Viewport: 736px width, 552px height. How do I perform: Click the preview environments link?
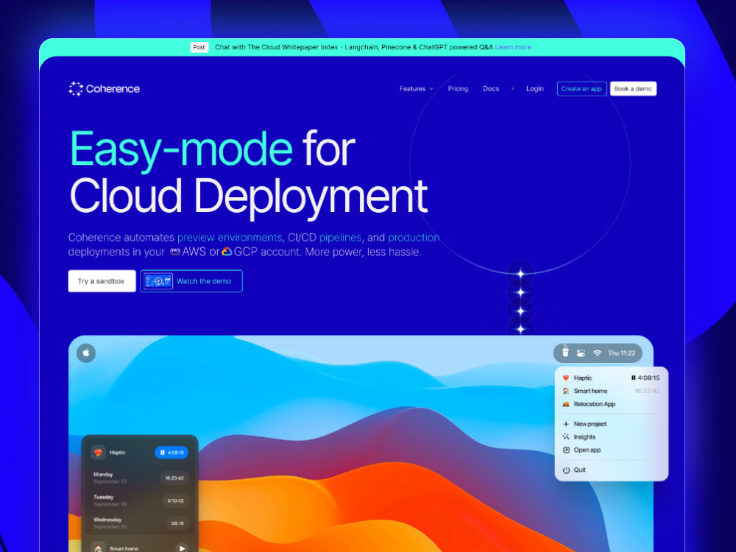click(x=230, y=238)
